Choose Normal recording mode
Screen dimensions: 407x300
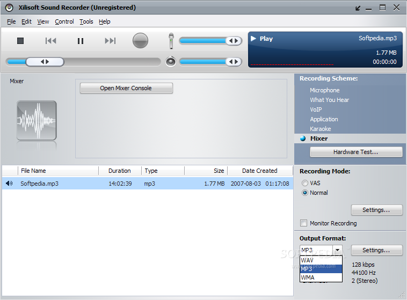click(x=305, y=193)
